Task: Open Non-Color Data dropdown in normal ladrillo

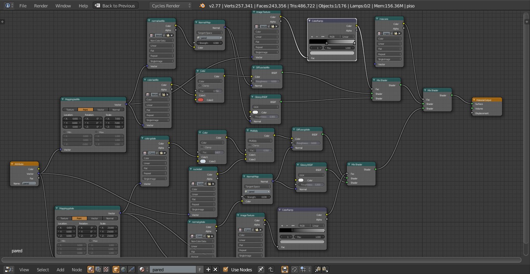Action: (x=161, y=40)
